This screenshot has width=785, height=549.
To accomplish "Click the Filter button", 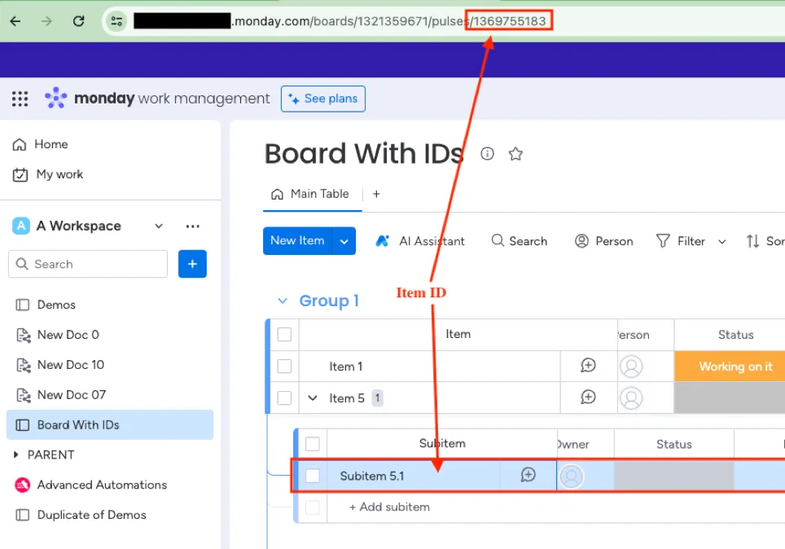I will (x=681, y=241).
